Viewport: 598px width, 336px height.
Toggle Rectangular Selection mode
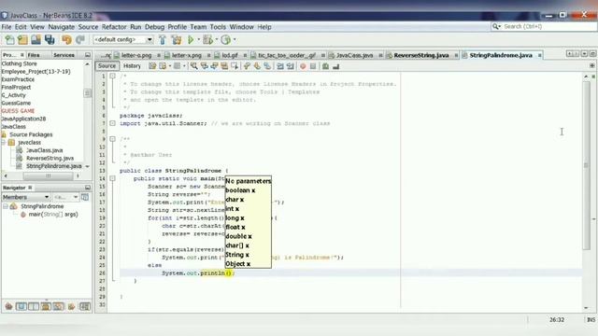tap(235, 66)
